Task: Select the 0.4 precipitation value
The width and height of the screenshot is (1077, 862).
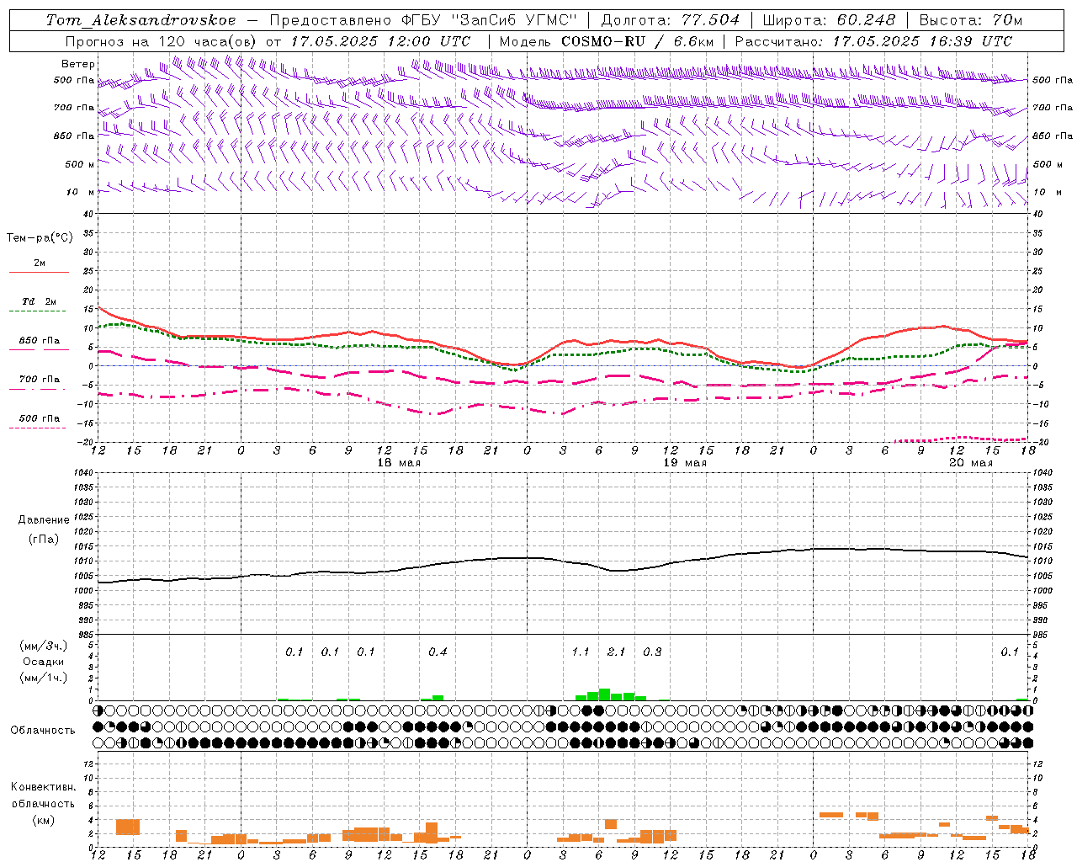Action: click(x=438, y=652)
